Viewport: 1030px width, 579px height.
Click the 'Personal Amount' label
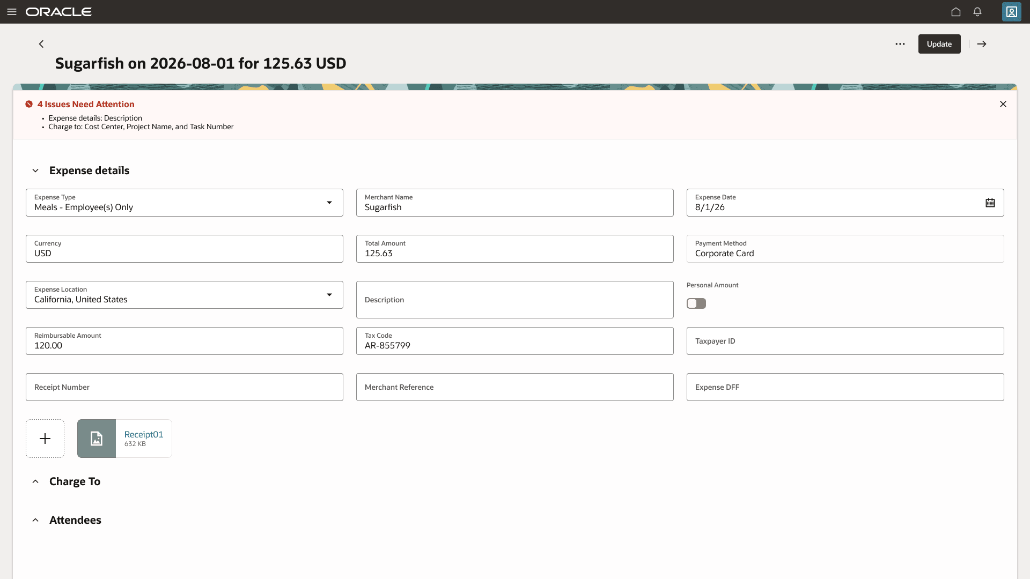[712, 285]
